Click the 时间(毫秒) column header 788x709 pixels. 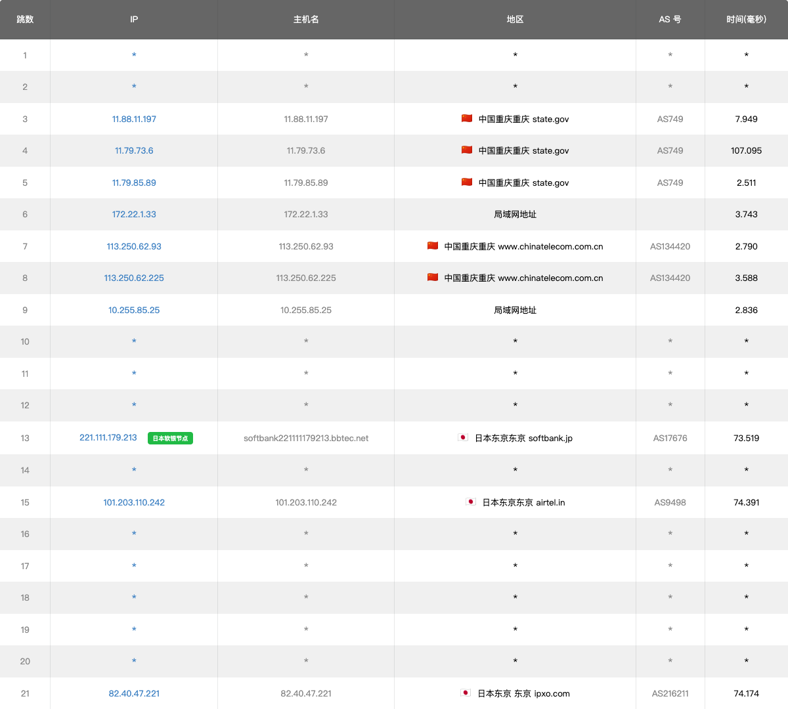[746, 20]
